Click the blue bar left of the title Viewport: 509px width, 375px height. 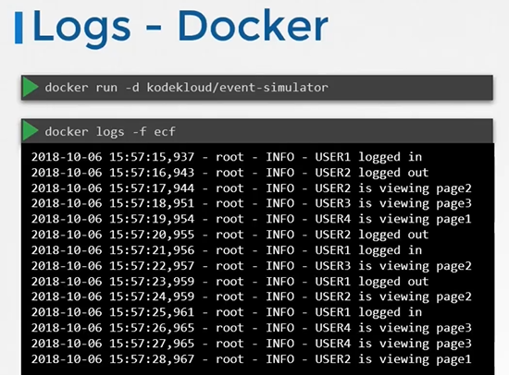(x=19, y=28)
